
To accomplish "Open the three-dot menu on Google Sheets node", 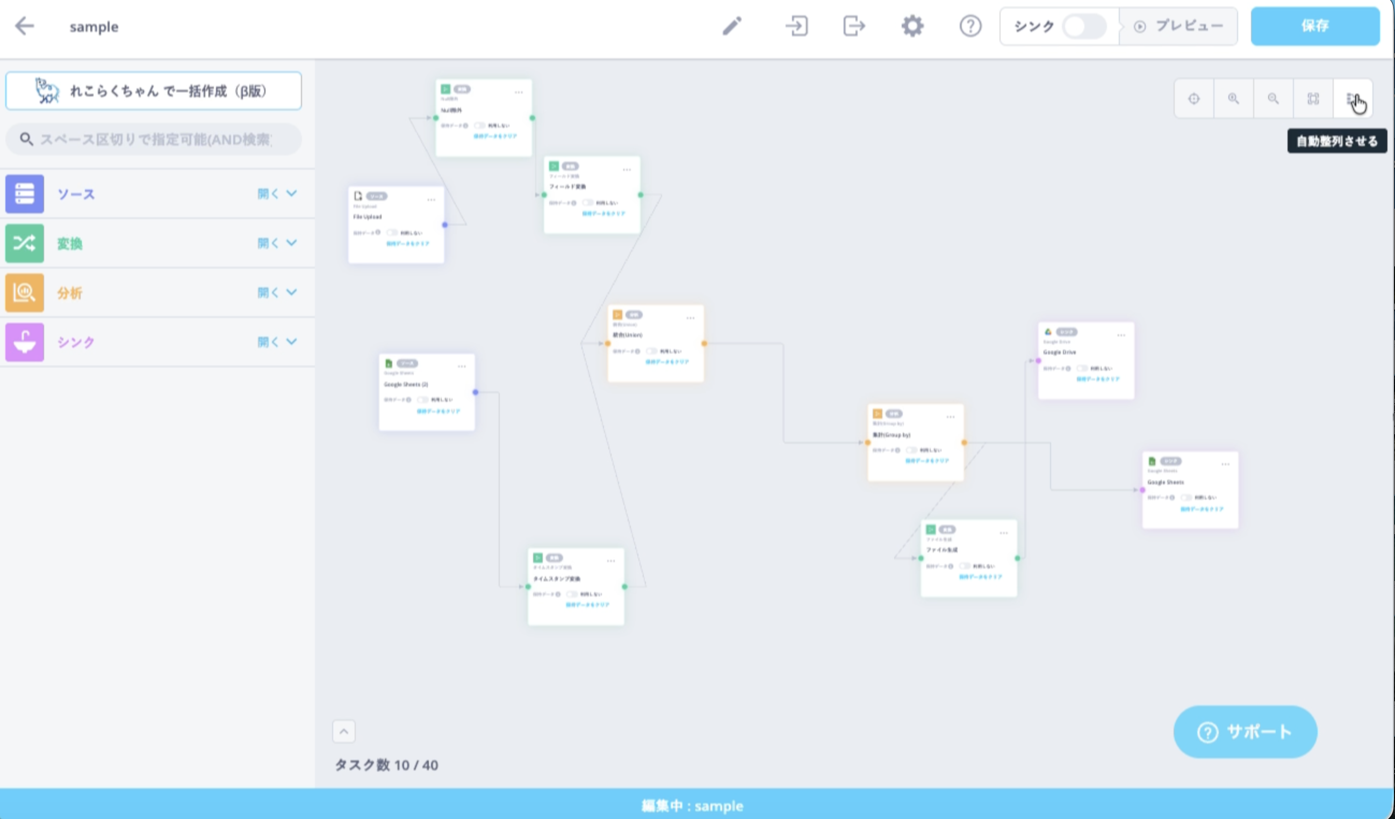I will [1225, 464].
